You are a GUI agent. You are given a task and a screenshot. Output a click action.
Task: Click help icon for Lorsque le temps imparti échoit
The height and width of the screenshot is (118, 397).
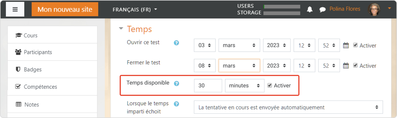click(x=176, y=104)
